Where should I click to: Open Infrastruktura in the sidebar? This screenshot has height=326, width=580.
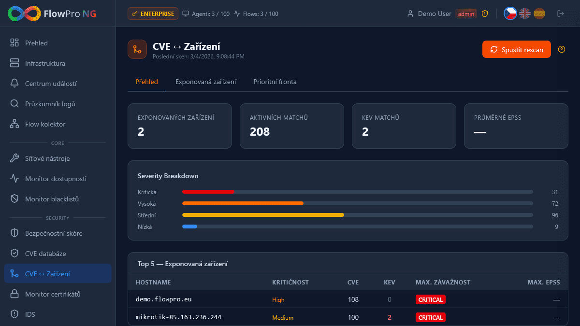(x=58, y=63)
